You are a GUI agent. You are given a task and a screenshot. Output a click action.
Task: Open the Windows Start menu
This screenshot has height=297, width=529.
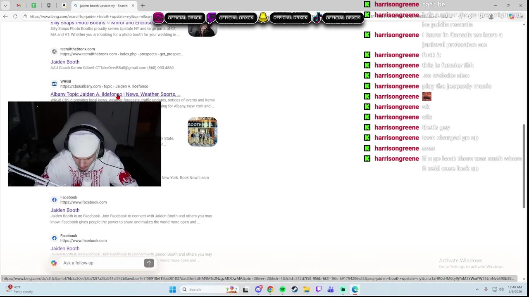(x=172, y=290)
